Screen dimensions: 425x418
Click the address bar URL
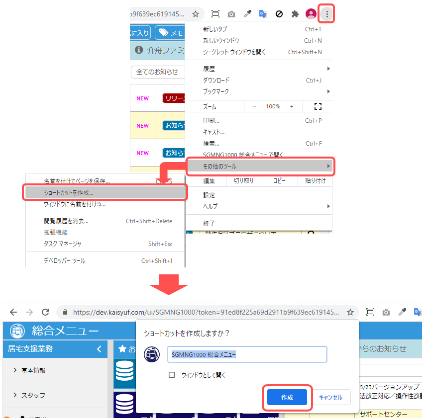pos(206,312)
